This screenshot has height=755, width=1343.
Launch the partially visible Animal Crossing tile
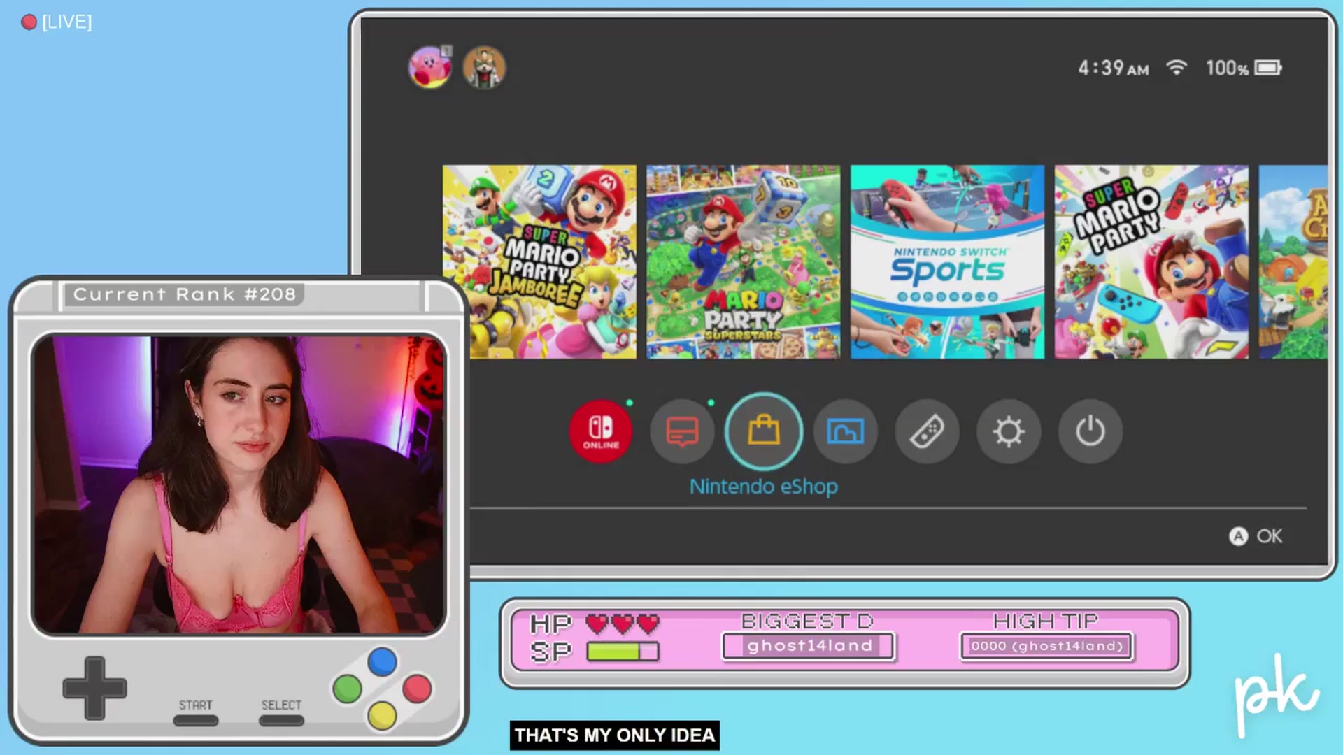pos(1293,262)
